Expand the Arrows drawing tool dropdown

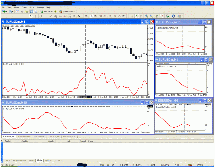tap(82, 16)
